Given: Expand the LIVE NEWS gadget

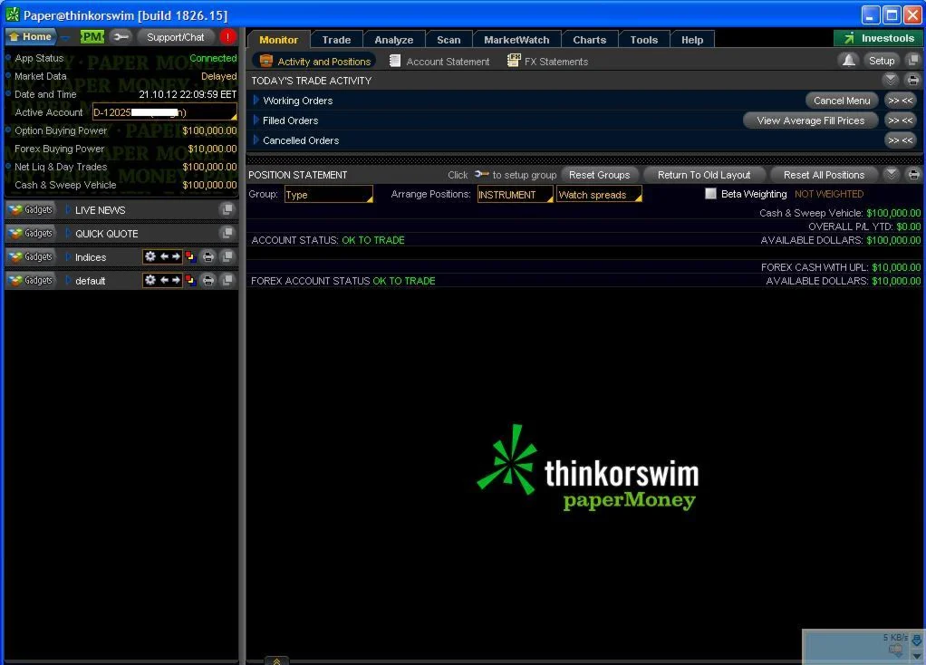Looking at the screenshot, I should tap(68, 209).
